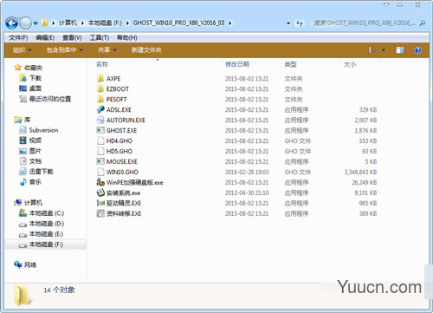Click the 收藏夹 star in sidebar
This screenshot has width=433, height=313.
pos(18,68)
